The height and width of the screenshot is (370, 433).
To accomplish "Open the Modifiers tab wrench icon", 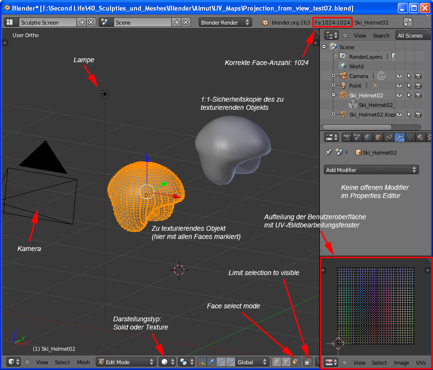I will click(399, 137).
